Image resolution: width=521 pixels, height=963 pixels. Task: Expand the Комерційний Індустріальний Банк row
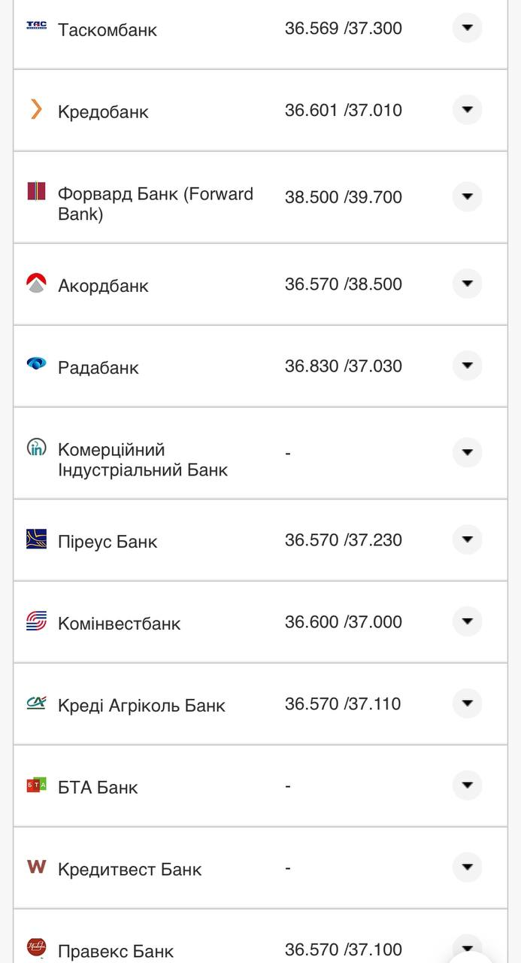coord(467,452)
